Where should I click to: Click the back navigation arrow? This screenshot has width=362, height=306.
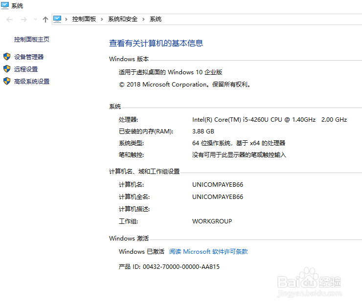[9, 20]
